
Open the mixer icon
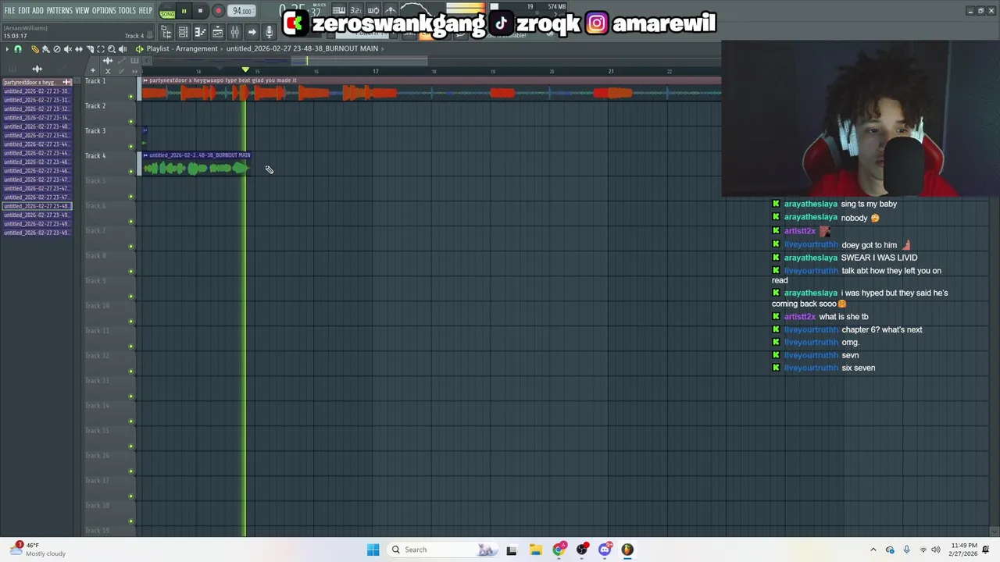[x=234, y=32]
